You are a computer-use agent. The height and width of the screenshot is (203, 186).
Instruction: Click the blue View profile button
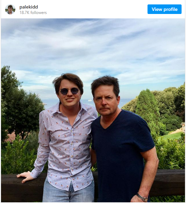point(165,9)
